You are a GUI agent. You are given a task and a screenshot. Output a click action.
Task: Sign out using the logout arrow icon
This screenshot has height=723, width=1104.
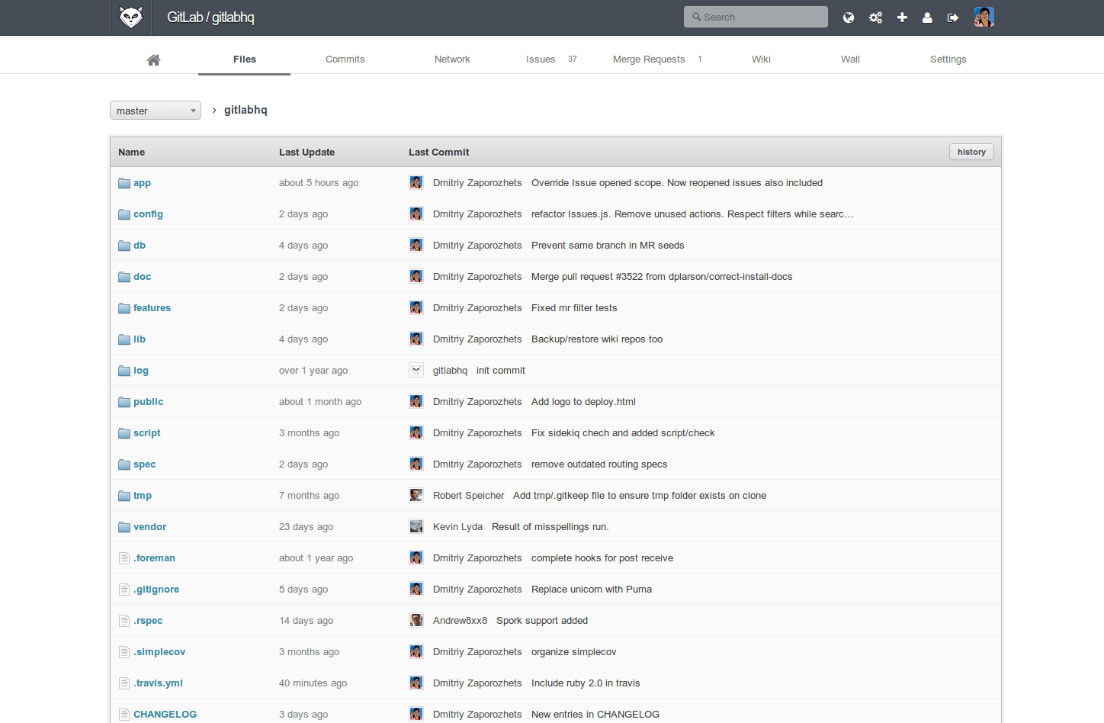click(952, 17)
